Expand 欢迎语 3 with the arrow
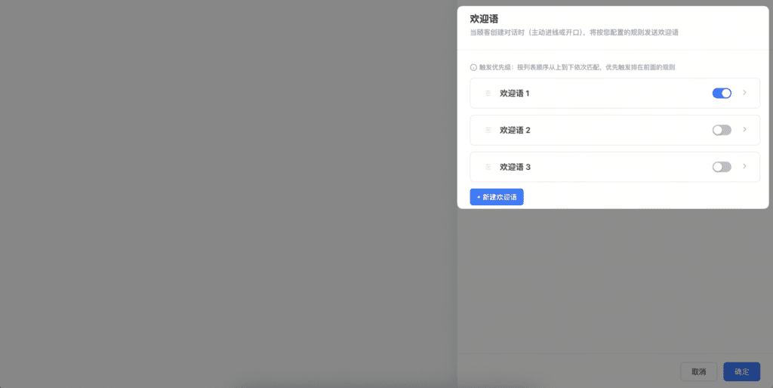This screenshot has width=773, height=388. pyautogui.click(x=744, y=166)
